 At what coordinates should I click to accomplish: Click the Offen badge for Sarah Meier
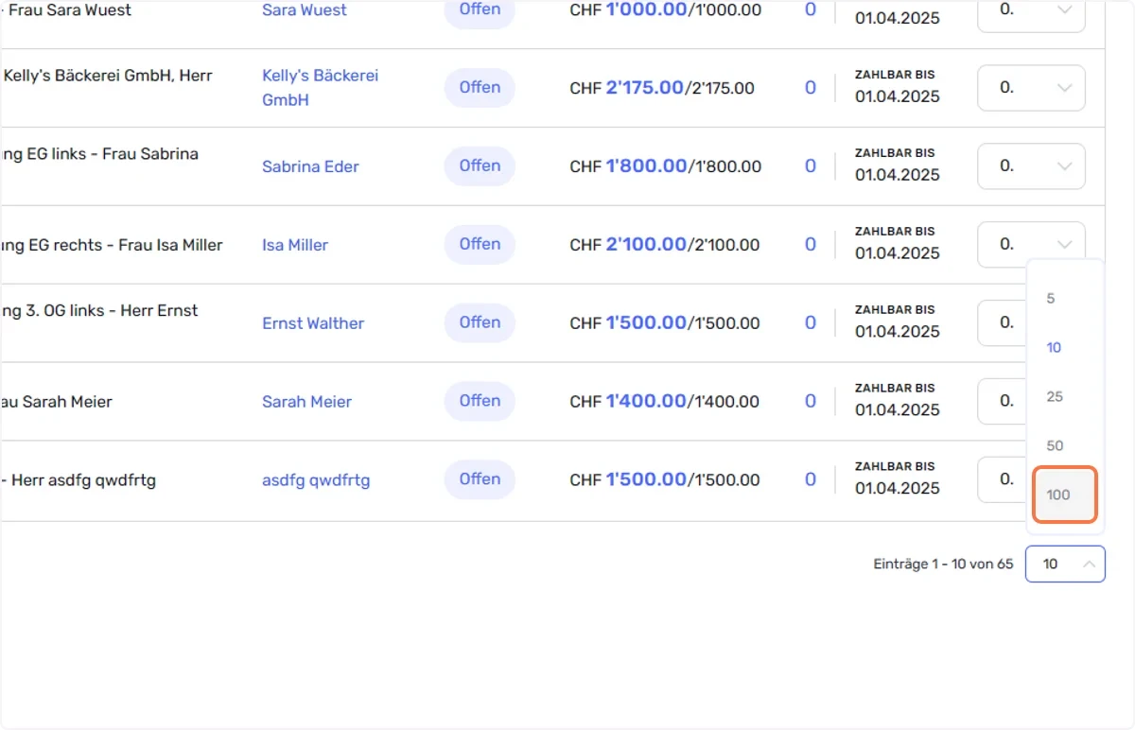coord(480,401)
